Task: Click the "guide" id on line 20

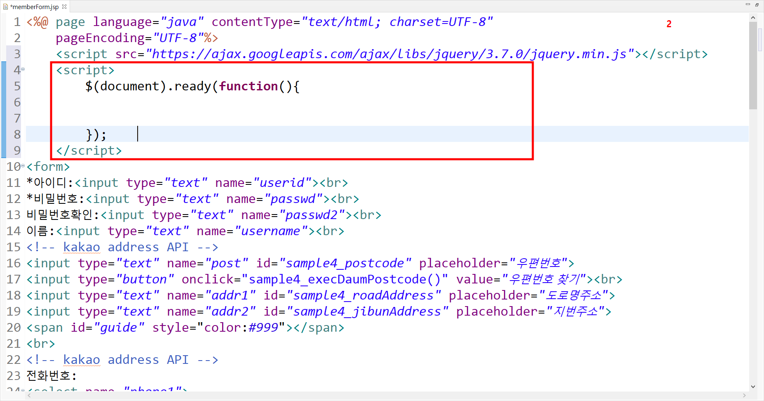Action: click(x=119, y=328)
